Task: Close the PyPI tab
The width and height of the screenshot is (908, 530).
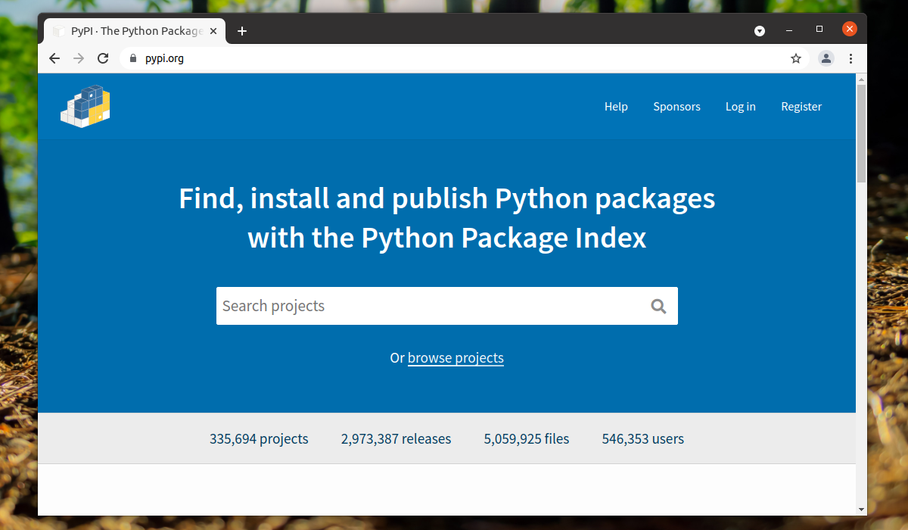Action: coord(213,31)
